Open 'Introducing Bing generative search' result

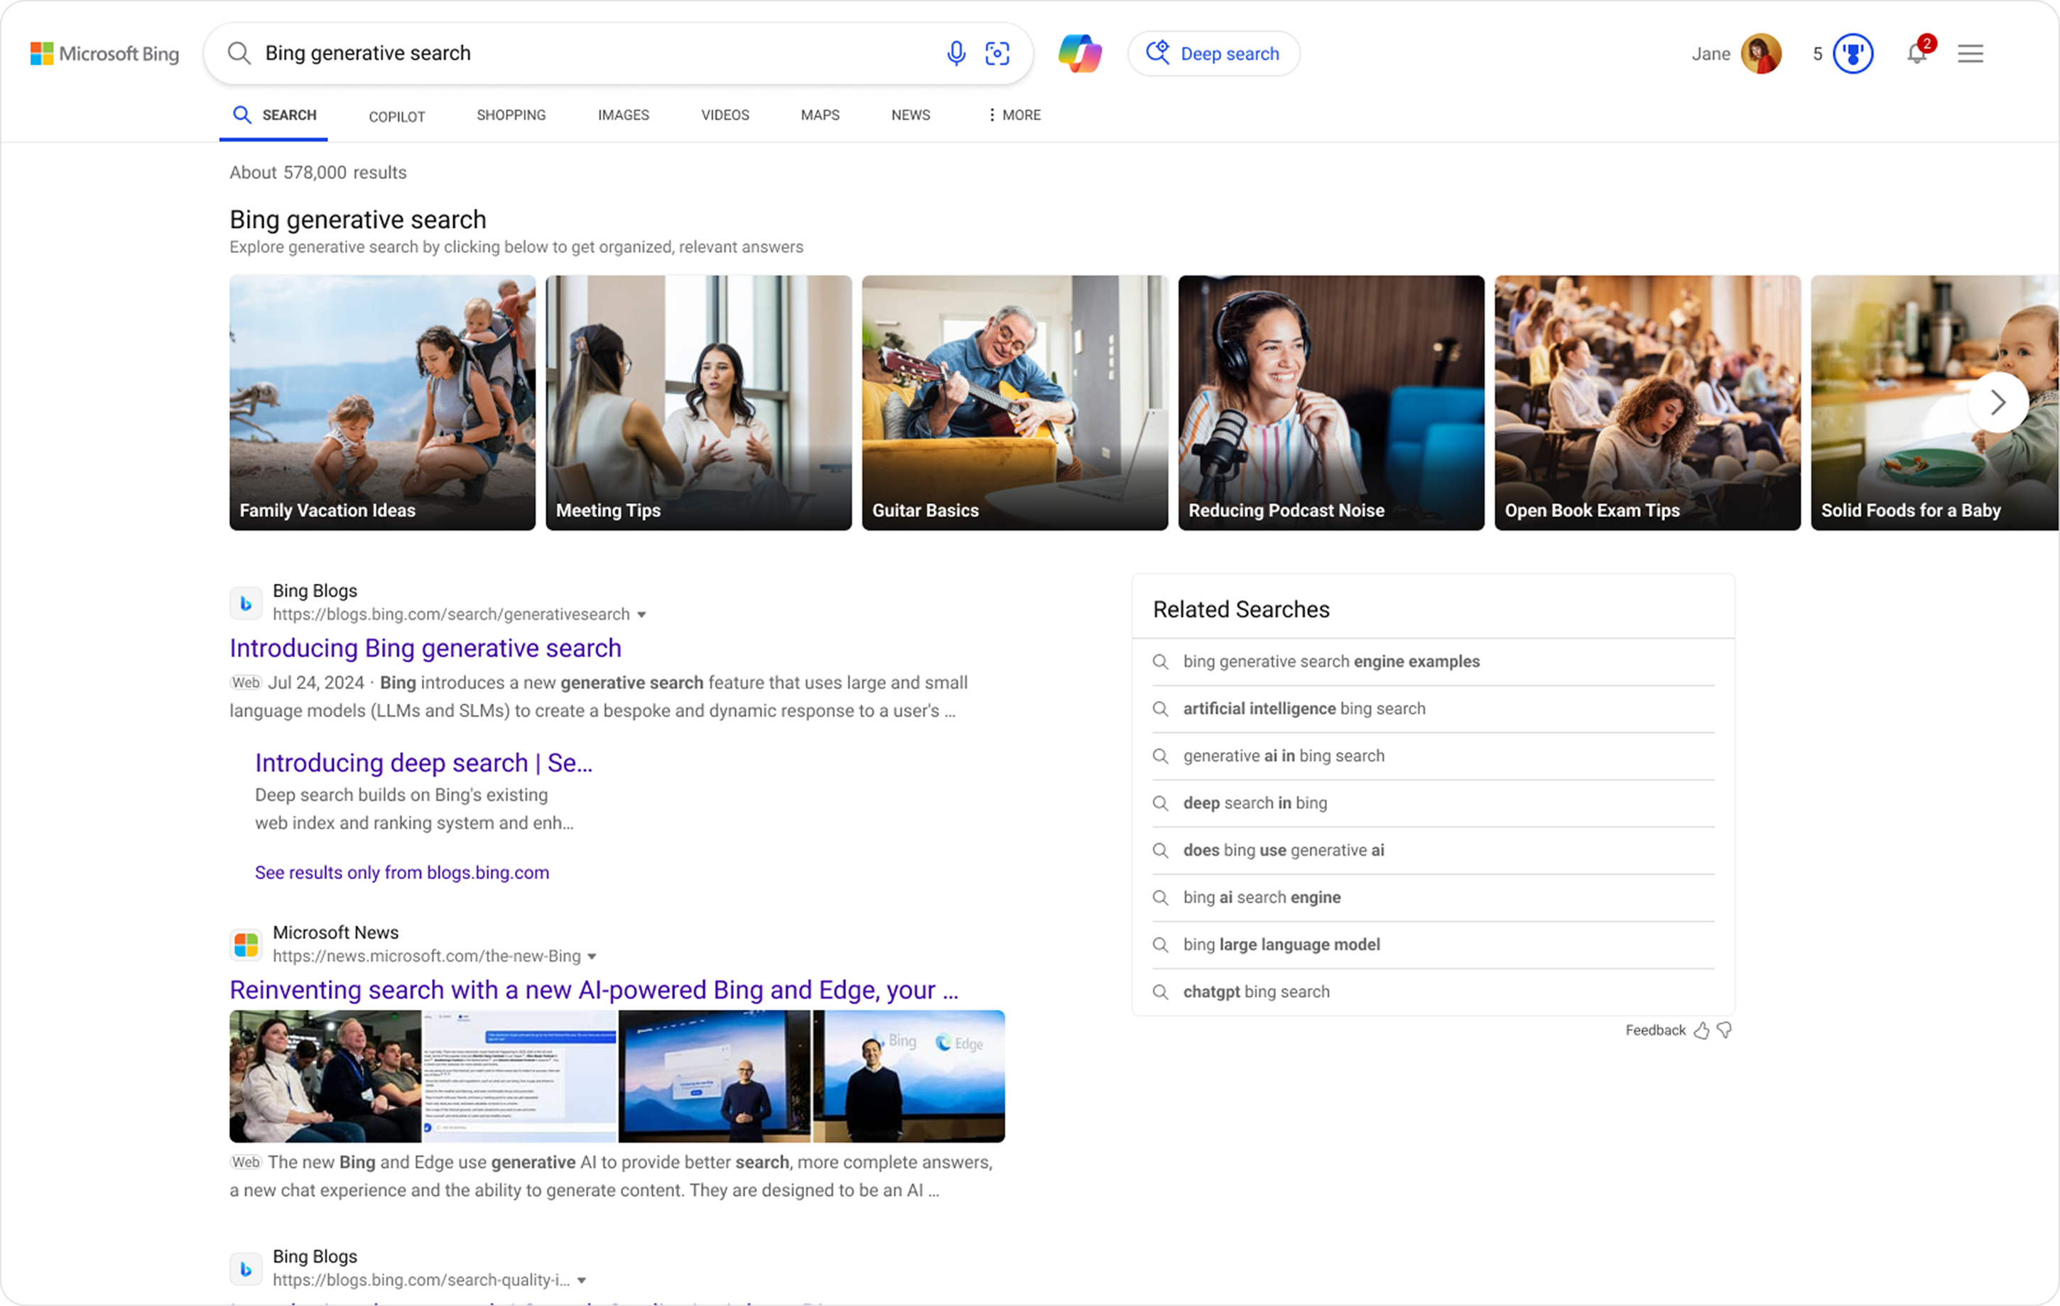424,648
